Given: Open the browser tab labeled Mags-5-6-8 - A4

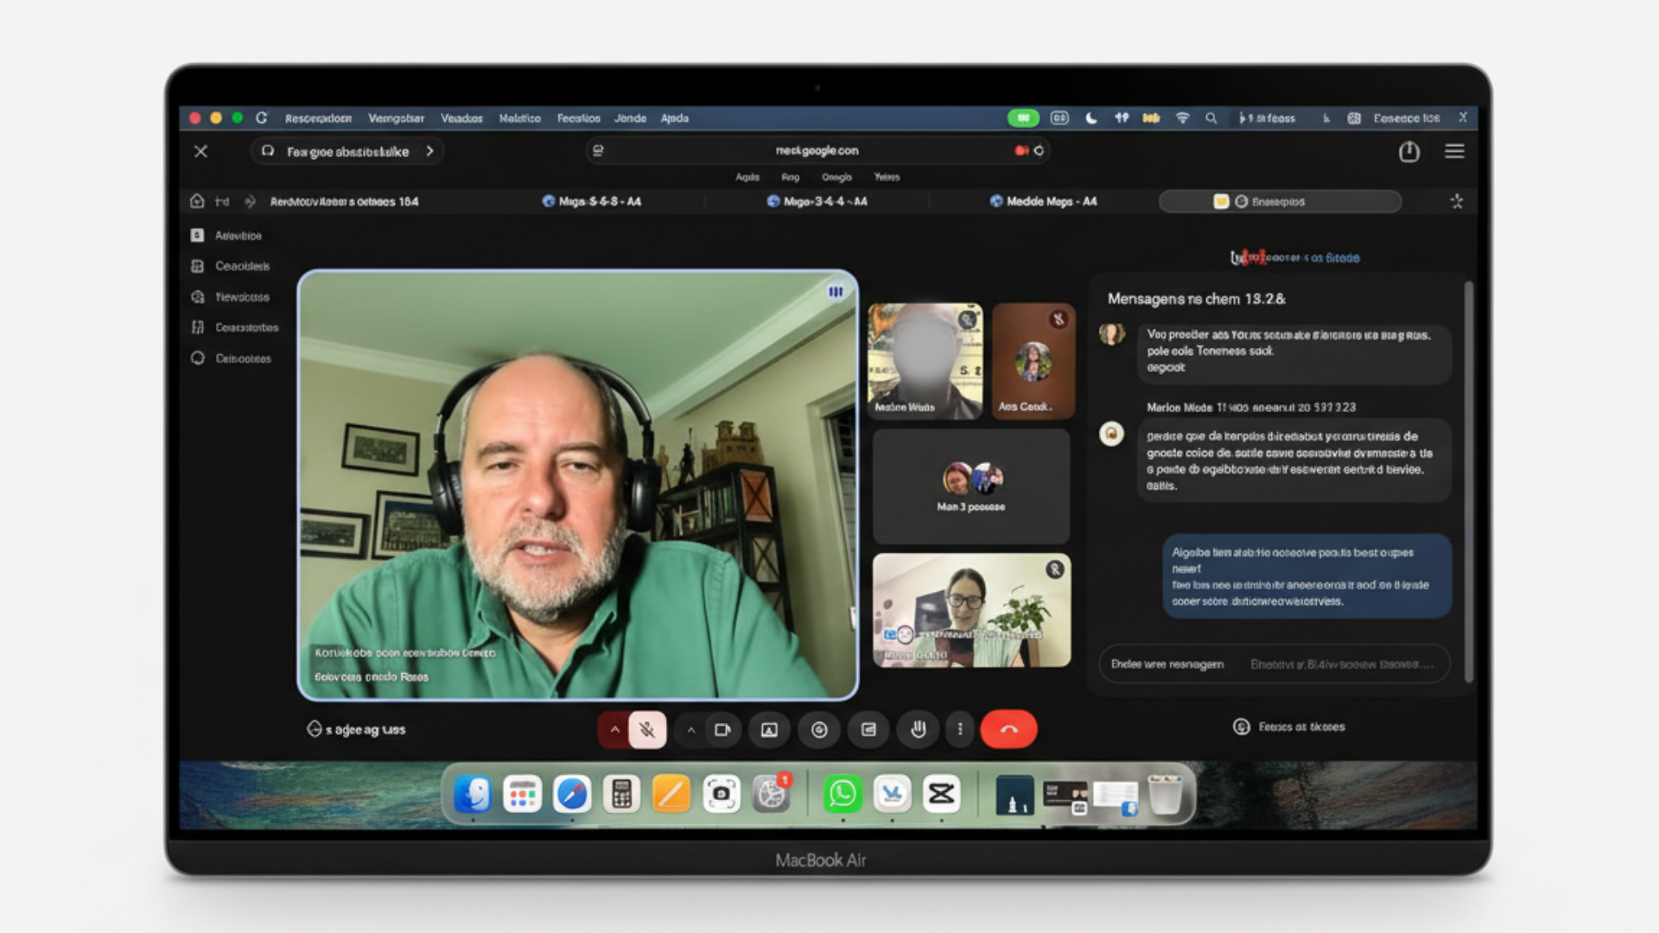Looking at the screenshot, I should 592,201.
